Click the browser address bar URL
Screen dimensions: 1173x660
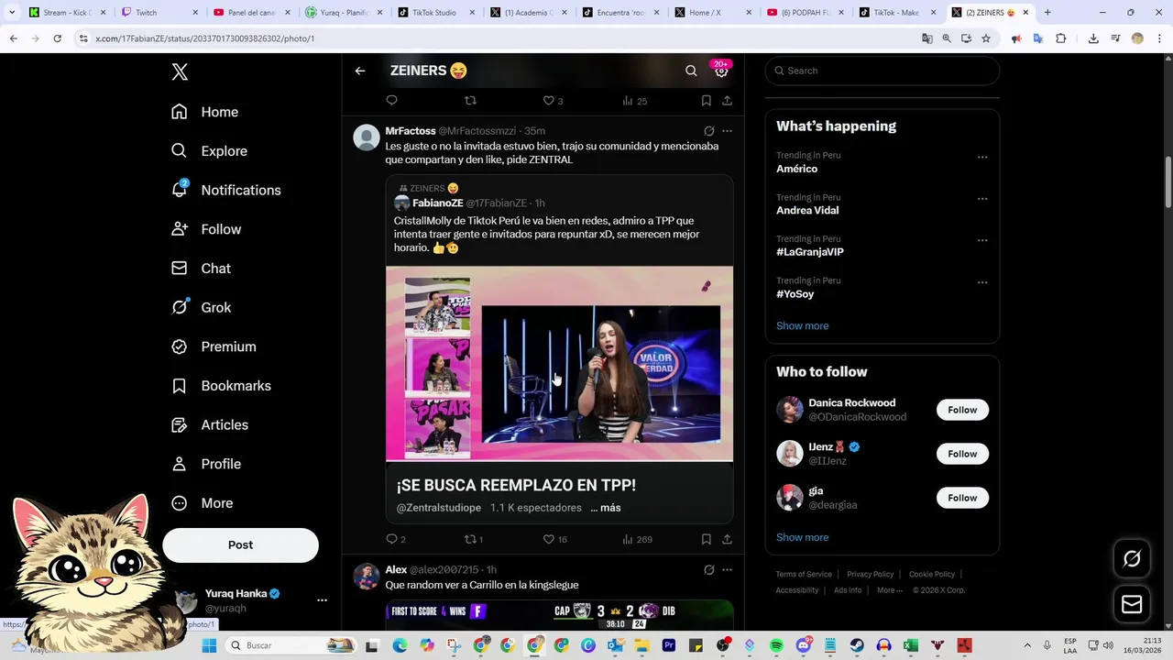click(x=205, y=38)
